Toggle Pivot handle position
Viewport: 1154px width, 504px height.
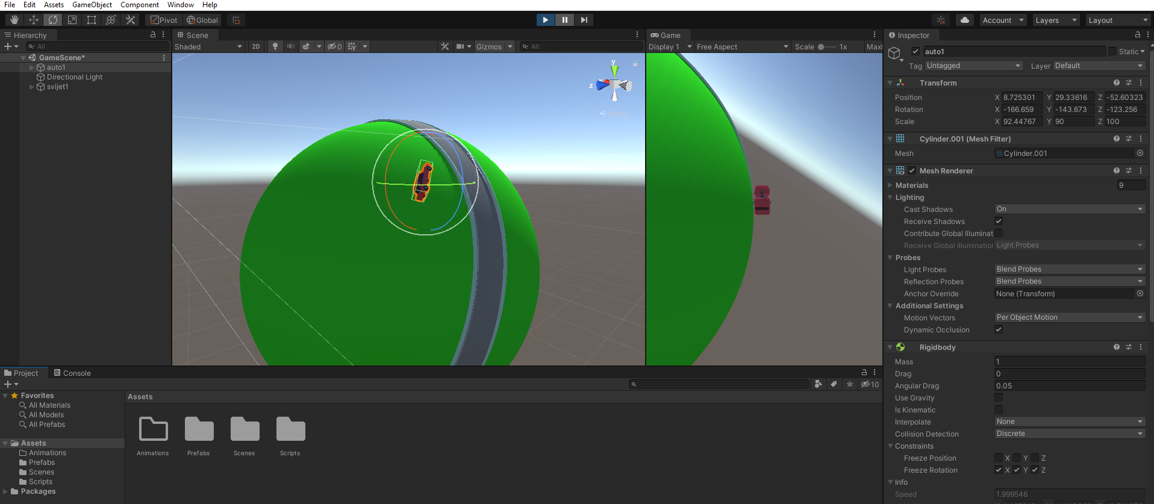(x=164, y=20)
